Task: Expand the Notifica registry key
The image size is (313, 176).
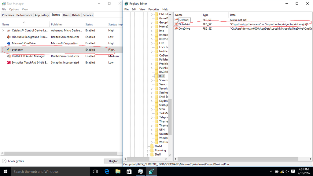Action: click(152, 51)
